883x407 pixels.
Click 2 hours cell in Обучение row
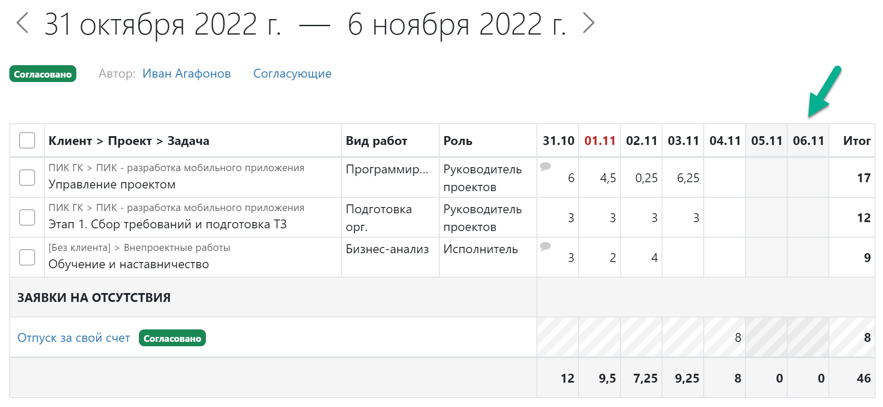[x=599, y=258]
